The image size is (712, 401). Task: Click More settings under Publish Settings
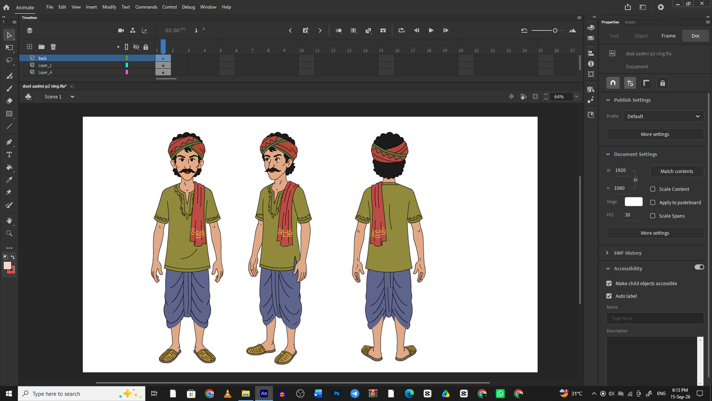point(655,134)
